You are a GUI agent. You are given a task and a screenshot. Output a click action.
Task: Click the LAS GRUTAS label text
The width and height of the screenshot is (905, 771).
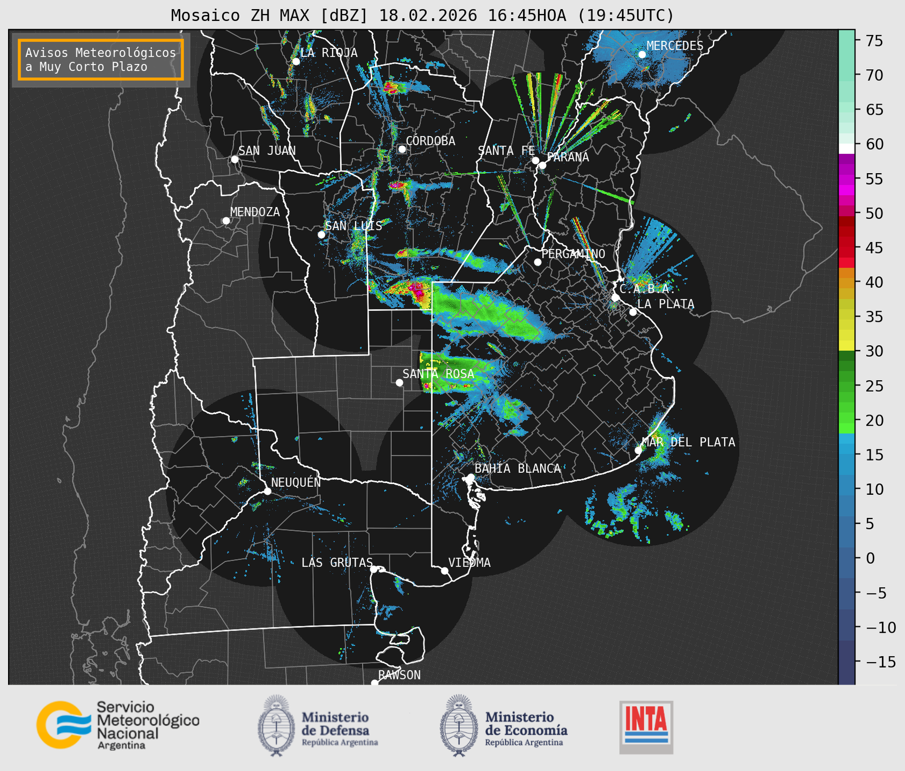337,562
